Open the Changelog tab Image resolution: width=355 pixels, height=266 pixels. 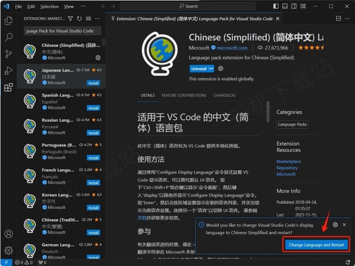pos(224,95)
